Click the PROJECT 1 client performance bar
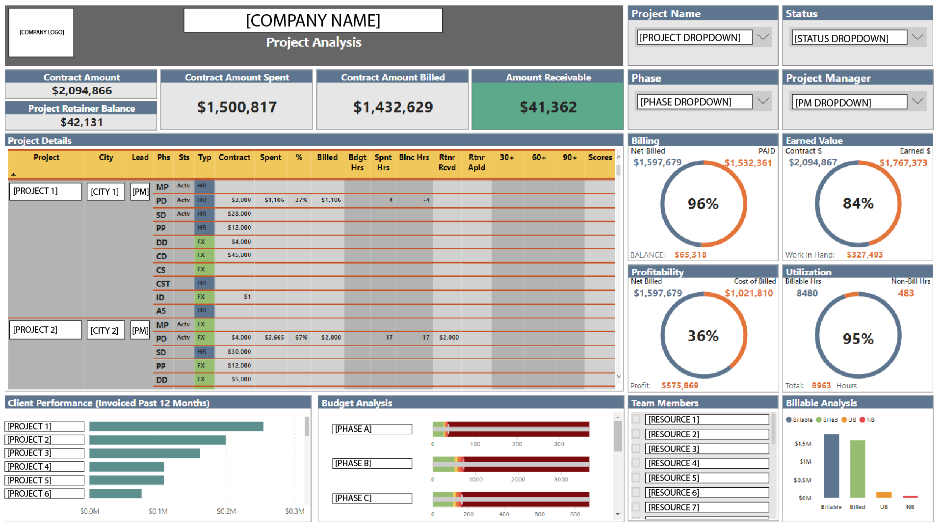This screenshot has width=942, height=530. click(x=176, y=426)
